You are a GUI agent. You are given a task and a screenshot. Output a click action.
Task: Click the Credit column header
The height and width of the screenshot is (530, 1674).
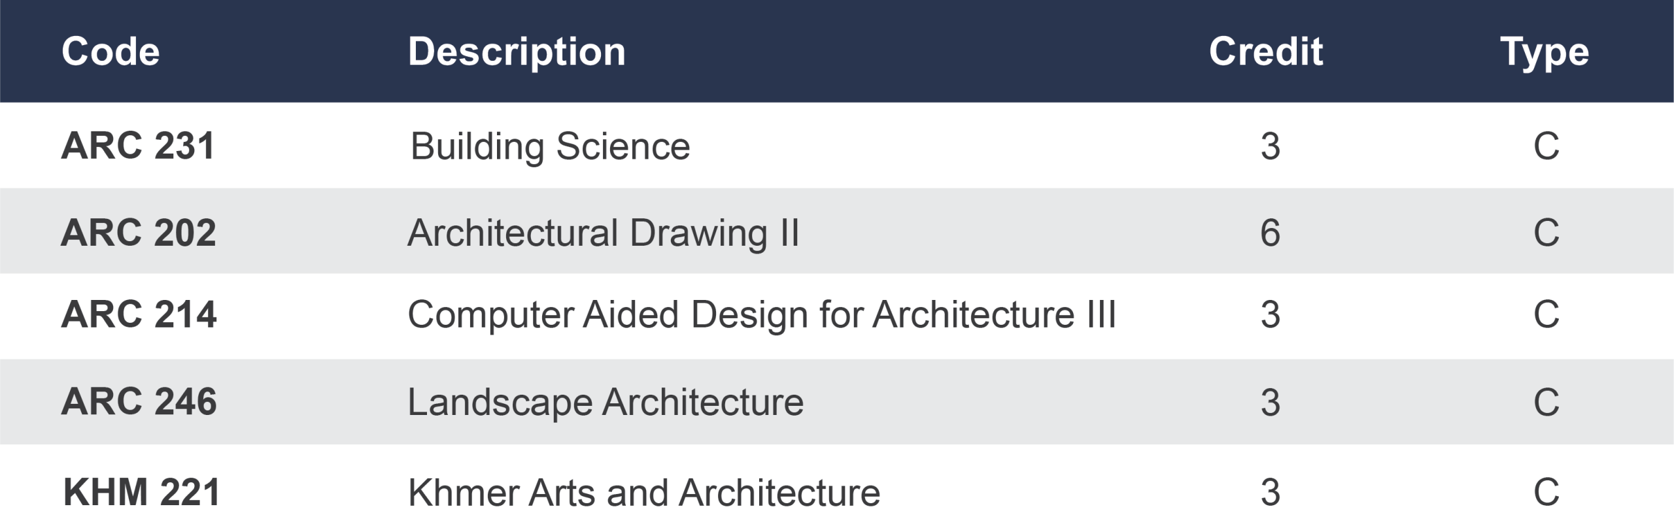click(x=1266, y=52)
